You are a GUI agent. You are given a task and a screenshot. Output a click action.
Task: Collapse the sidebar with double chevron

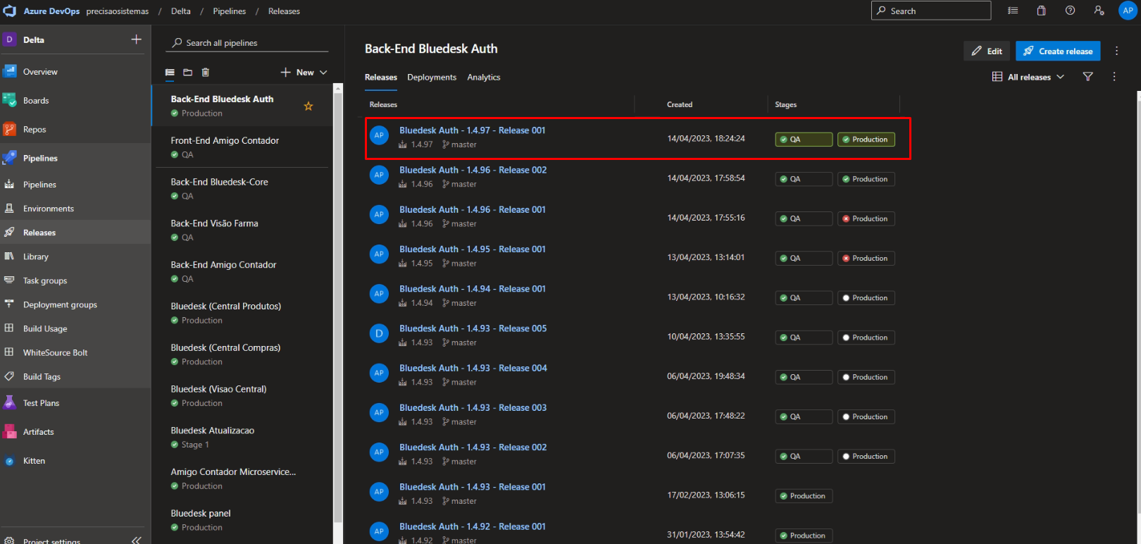click(137, 540)
